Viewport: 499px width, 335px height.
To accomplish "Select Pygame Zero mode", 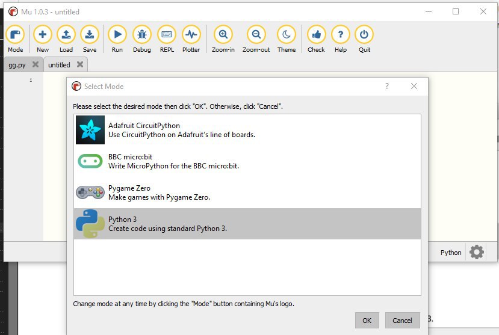I will point(247,192).
